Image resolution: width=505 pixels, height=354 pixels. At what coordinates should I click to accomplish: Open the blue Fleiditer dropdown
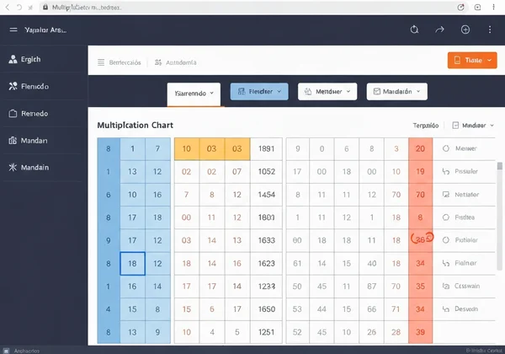259,91
